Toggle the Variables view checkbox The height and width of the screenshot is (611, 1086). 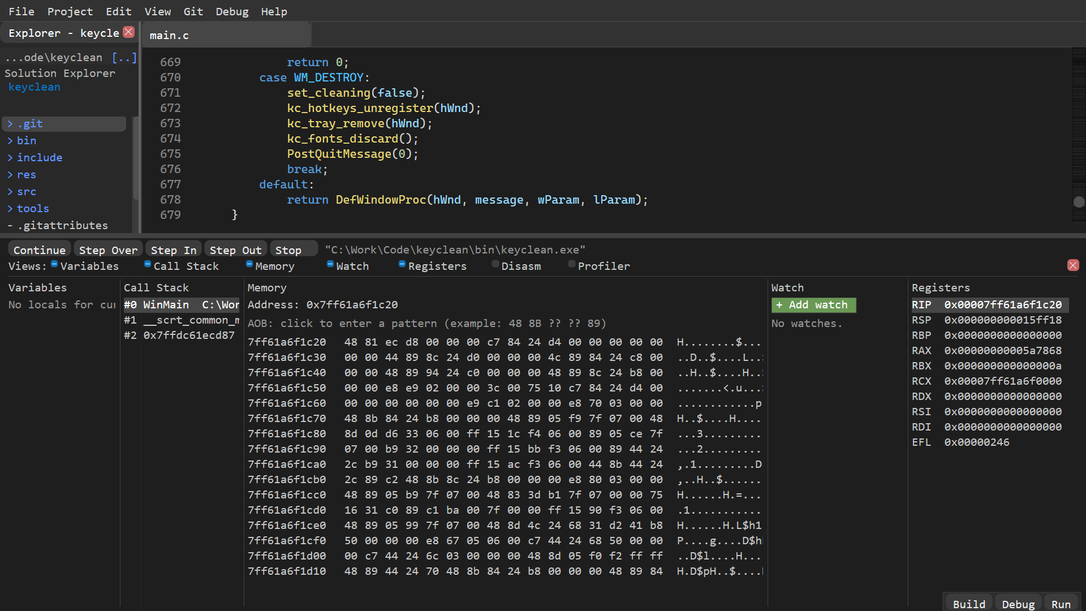point(54,264)
